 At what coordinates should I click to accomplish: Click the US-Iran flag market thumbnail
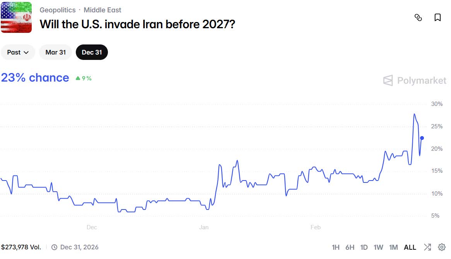[16, 17]
